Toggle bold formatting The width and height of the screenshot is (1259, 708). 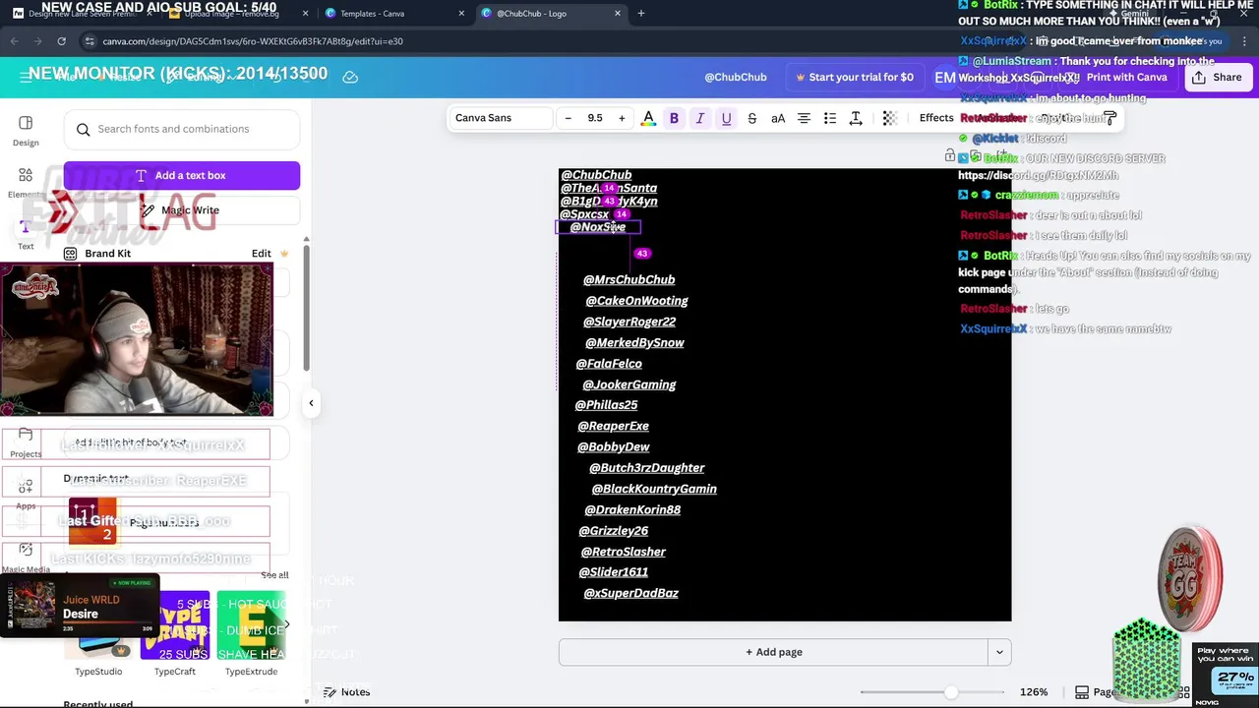pyautogui.click(x=674, y=118)
